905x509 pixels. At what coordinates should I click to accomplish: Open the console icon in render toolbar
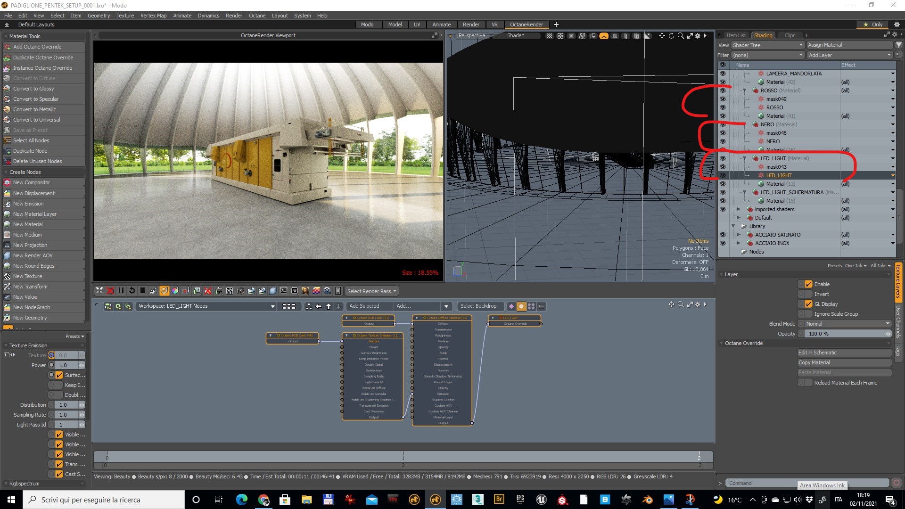284,291
